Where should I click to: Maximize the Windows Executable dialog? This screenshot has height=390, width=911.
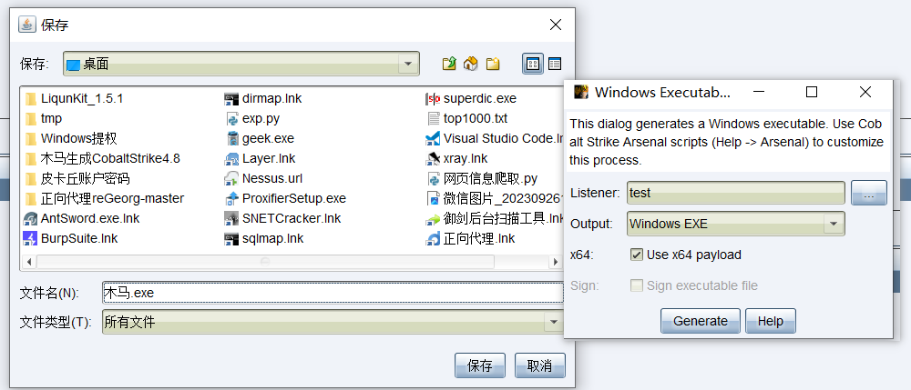pyautogui.click(x=812, y=92)
